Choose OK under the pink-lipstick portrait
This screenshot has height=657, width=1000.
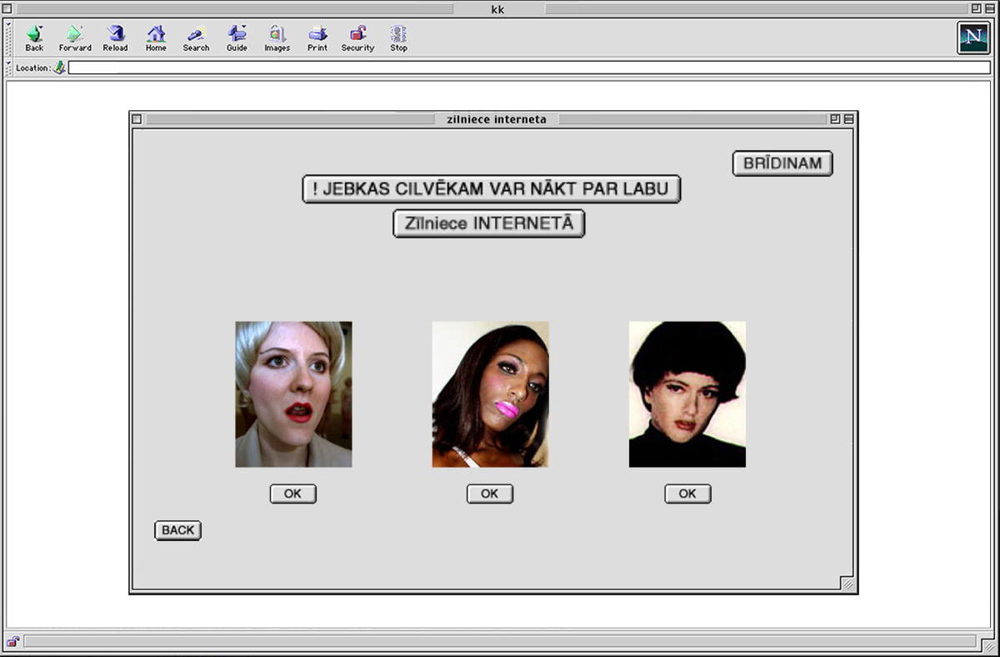[490, 494]
